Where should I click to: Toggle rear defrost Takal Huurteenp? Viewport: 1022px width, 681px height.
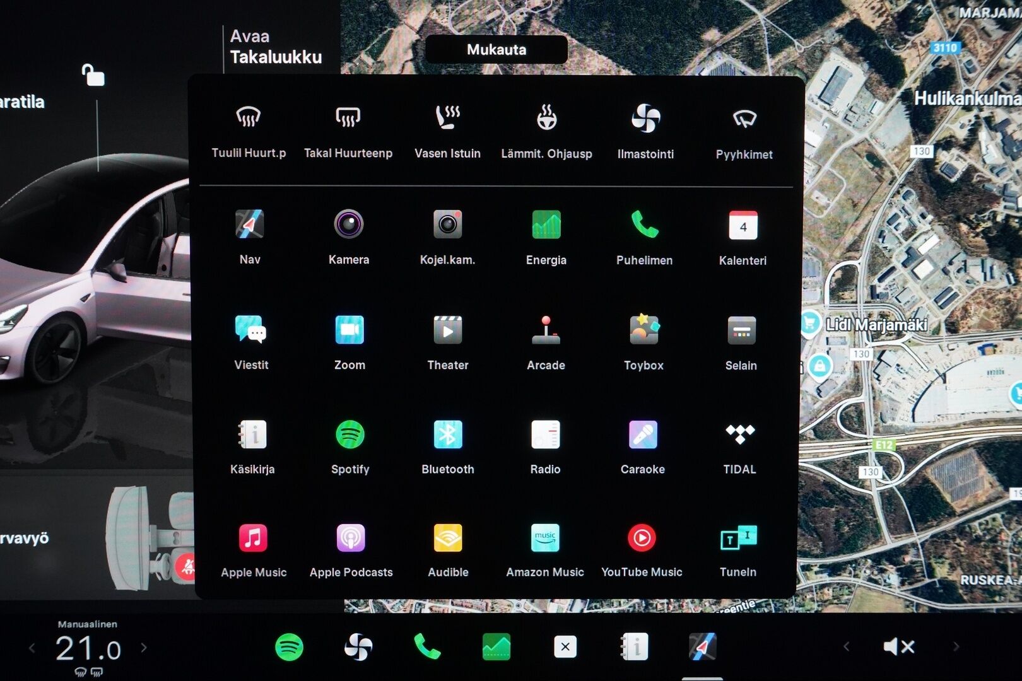[x=348, y=132]
